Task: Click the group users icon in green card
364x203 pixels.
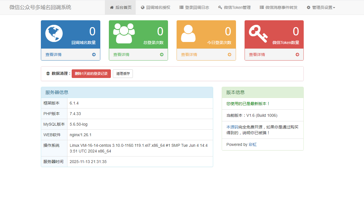Action: tap(124, 33)
